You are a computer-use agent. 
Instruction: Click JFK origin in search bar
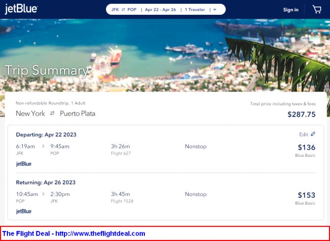coord(115,9)
